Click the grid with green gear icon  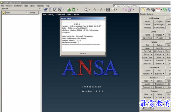[x=69, y=10]
